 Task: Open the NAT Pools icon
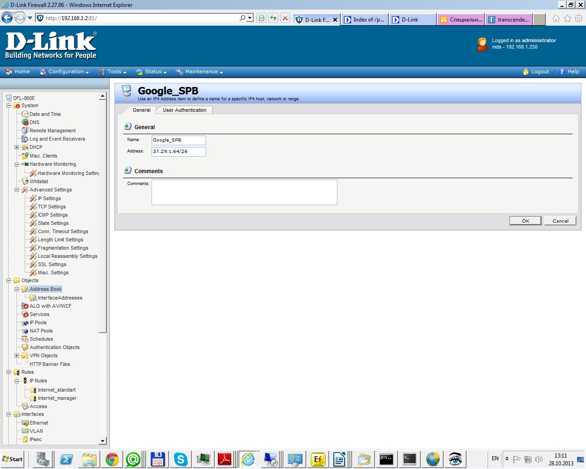[x=25, y=331]
